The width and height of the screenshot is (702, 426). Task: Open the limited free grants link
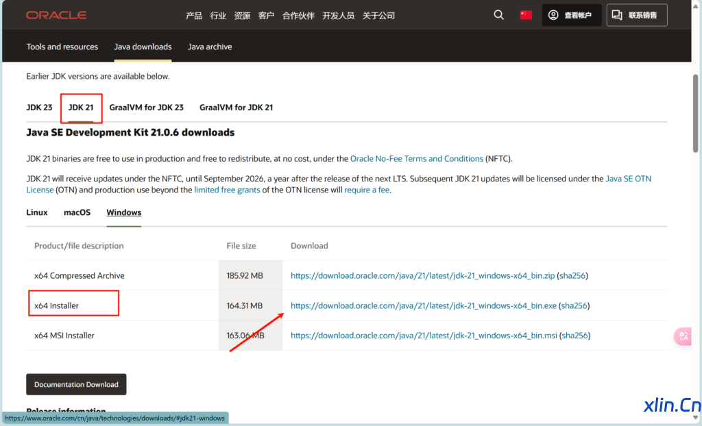click(x=227, y=190)
